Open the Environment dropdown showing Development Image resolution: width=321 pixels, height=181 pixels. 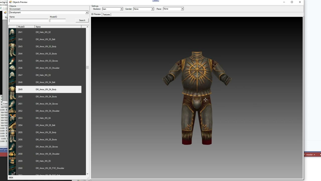[49, 12]
